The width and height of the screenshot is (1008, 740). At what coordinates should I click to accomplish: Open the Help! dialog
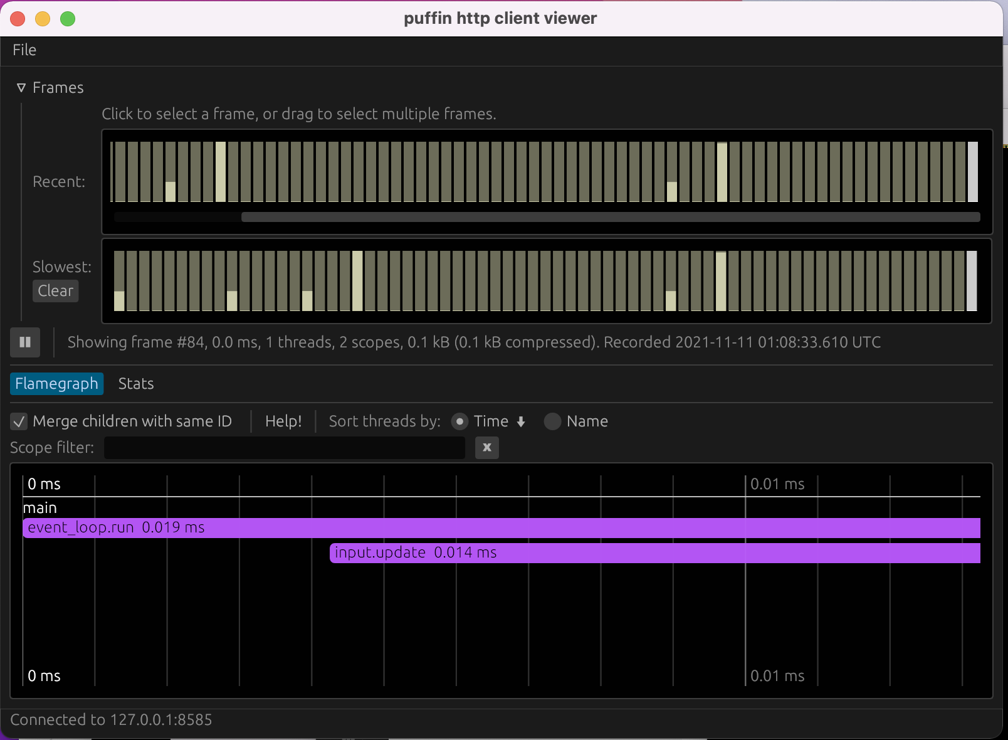pyautogui.click(x=283, y=421)
